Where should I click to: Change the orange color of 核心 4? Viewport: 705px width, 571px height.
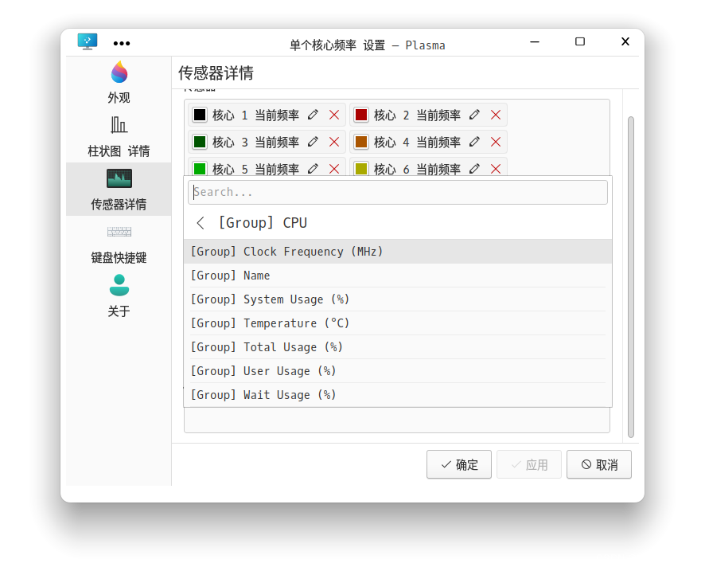(x=361, y=143)
